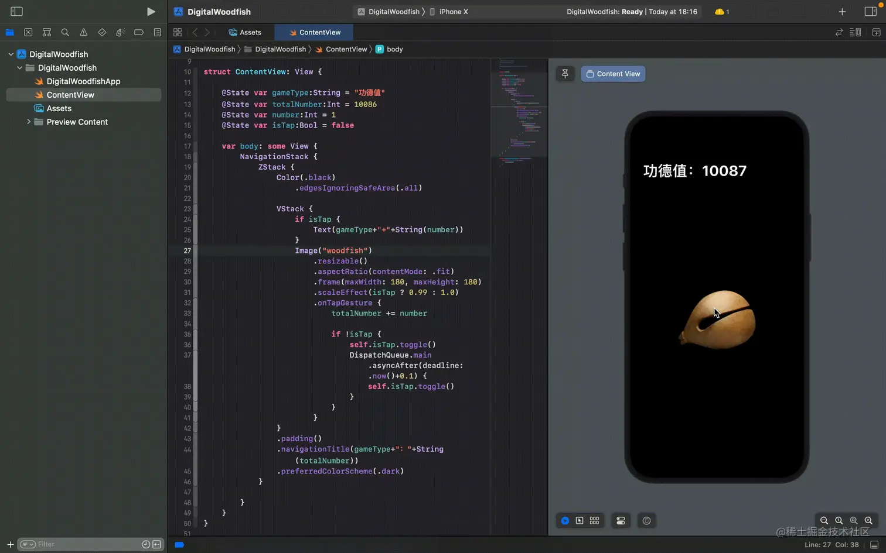
Task: Go back in editor history
Action: coord(195,32)
